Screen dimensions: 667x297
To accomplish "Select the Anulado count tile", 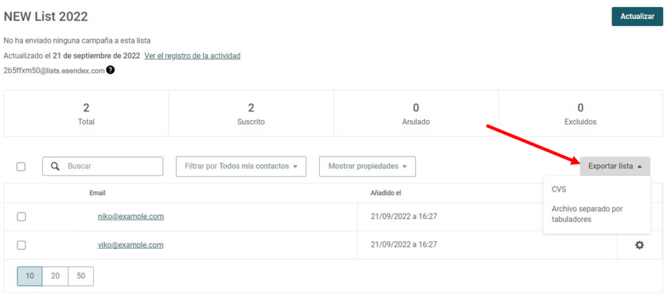I will 416,113.
